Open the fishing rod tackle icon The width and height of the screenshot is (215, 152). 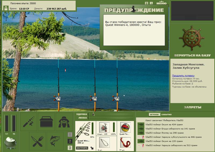click(29, 122)
